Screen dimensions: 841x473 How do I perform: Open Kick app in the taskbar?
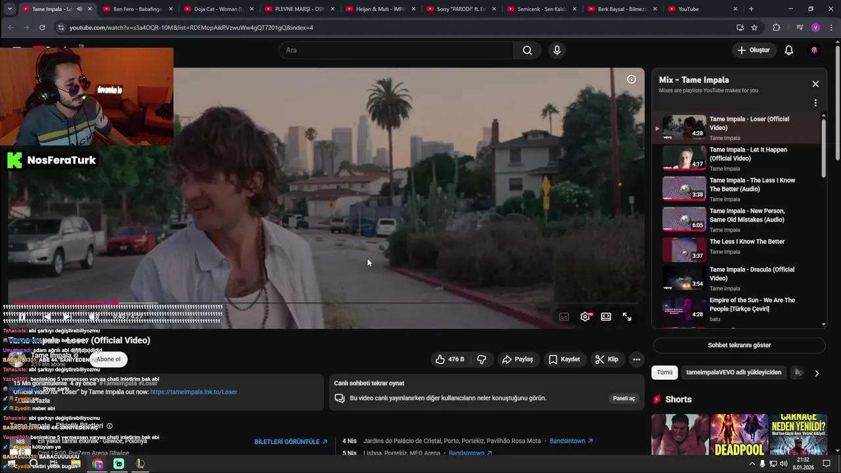(x=119, y=464)
